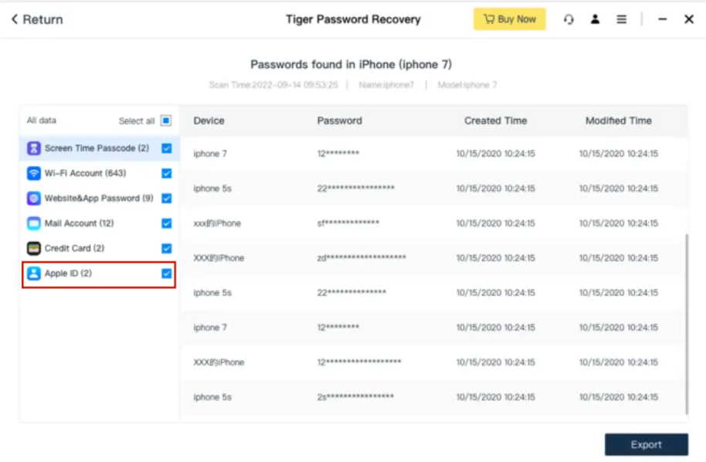Select Website&App Password (9) category

[98, 199]
